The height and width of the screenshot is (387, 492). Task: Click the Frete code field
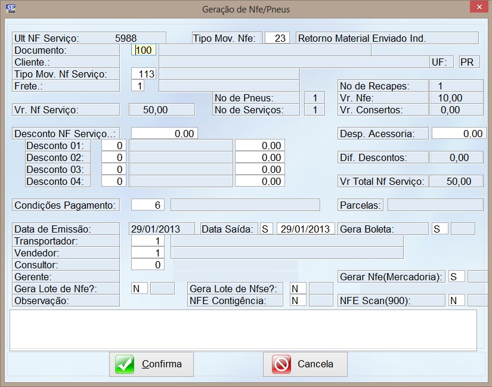138,86
